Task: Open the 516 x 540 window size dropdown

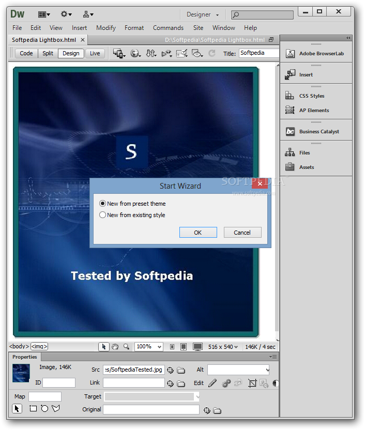Action: pos(223,347)
